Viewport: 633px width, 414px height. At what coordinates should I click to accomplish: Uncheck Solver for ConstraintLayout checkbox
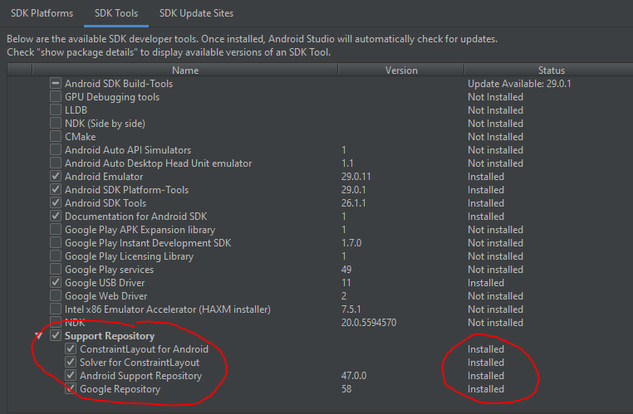(x=71, y=362)
